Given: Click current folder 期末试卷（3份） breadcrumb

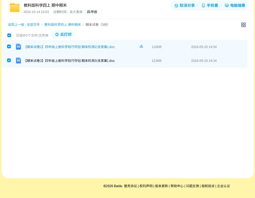Looking at the screenshot, I should pyautogui.click(x=97, y=25).
